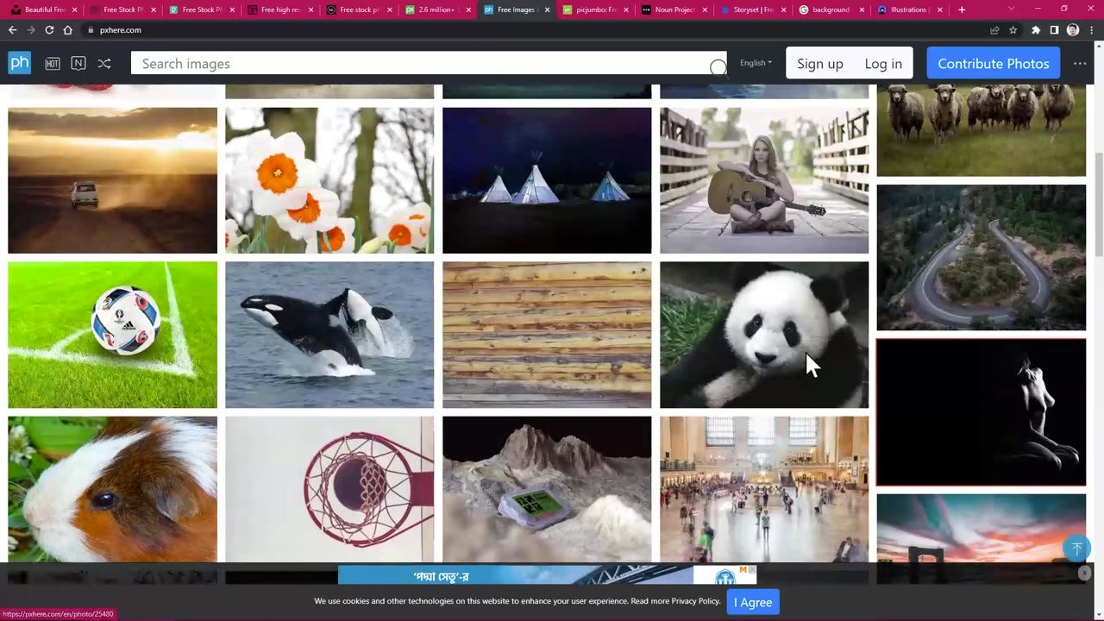Image resolution: width=1104 pixels, height=621 pixels.
Task: Click the PxHere 'ph' logo icon
Action: (x=19, y=63)
